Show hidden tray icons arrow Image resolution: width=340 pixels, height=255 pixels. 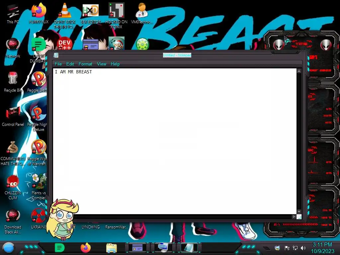[x=266, y=248]
